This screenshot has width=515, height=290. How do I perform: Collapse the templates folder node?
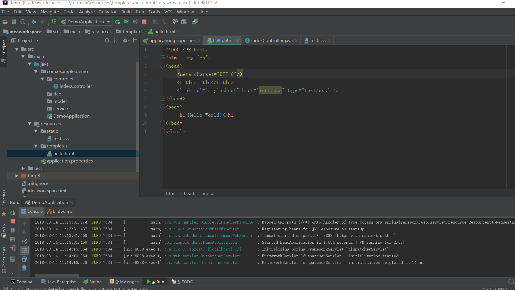(x=36, y=146)
